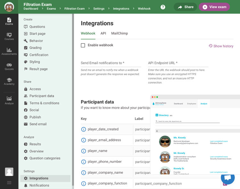Switch to the API tab

click(103, 33)
